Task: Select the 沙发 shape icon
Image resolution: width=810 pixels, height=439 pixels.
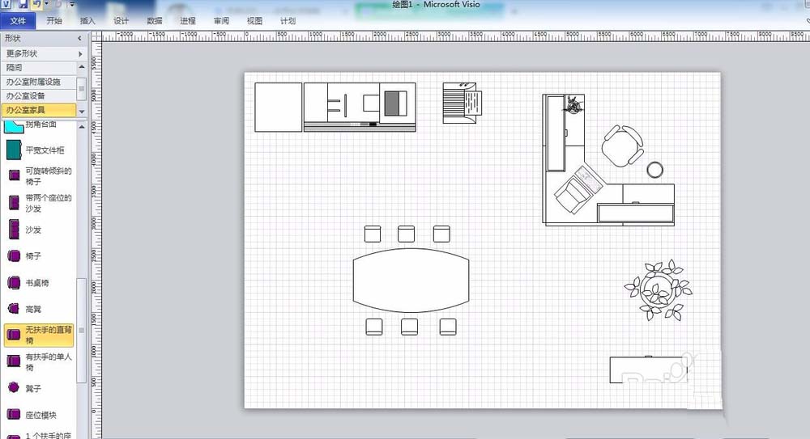Action: point(14,229)
